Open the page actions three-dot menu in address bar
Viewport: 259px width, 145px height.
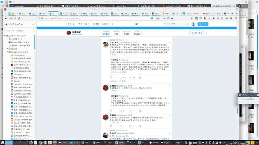click(x=164, y=19)
